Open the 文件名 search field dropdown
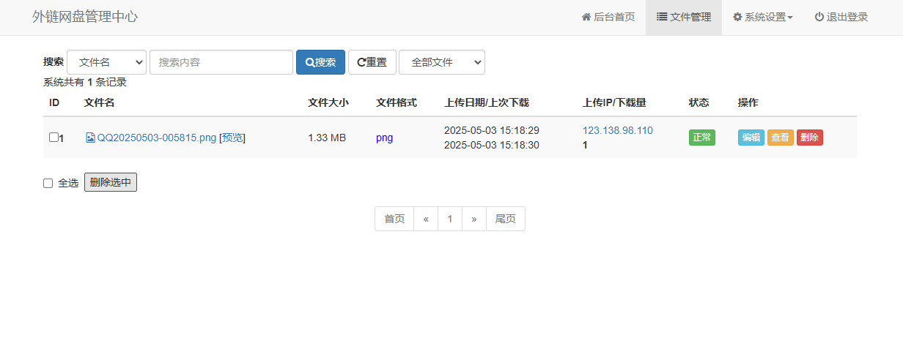The height and width of the screenshot is (357, 903). 106,62
